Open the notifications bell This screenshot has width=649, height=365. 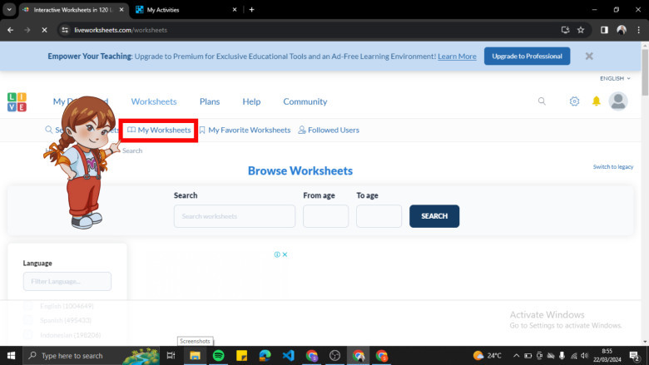pyautogui.click(x=596, y=101)
